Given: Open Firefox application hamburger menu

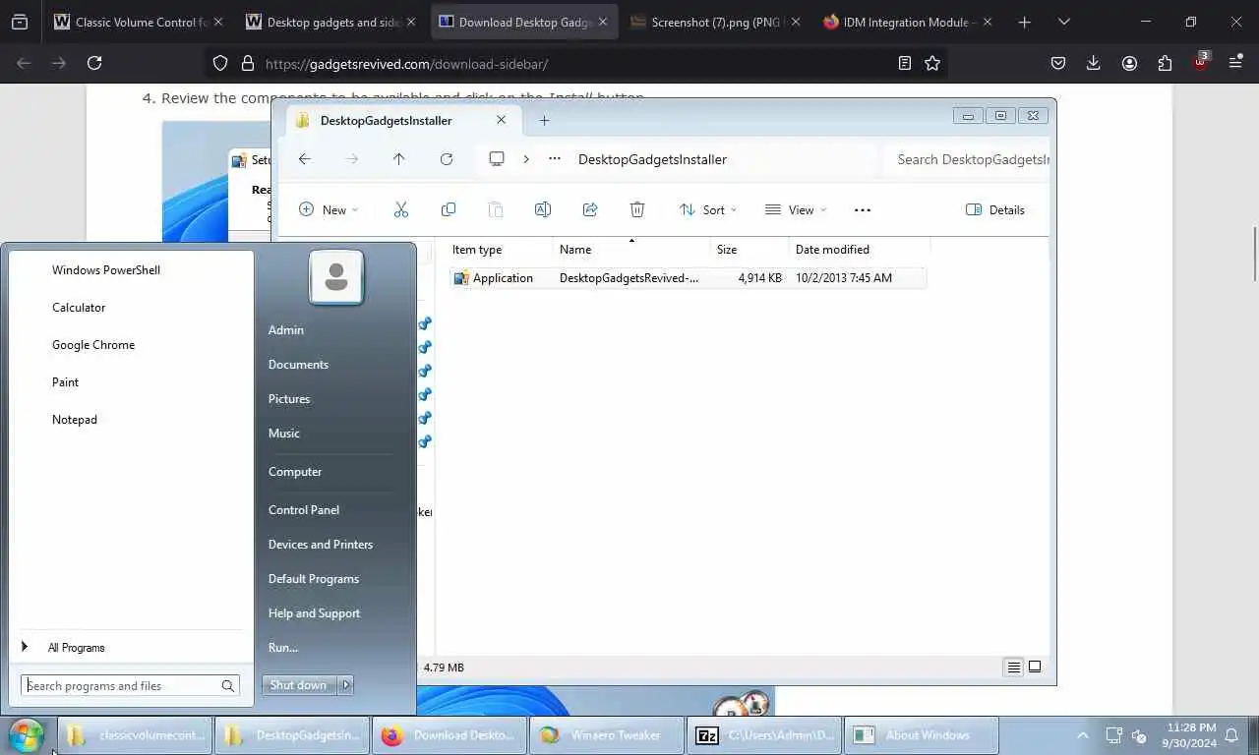Looking at the screenshot, I should 1236,63.
